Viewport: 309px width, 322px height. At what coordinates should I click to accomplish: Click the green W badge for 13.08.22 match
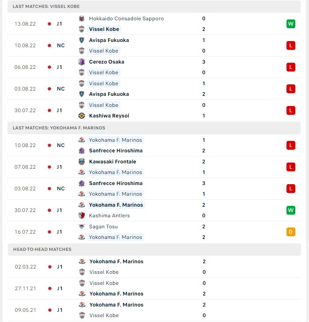(291, 24)
